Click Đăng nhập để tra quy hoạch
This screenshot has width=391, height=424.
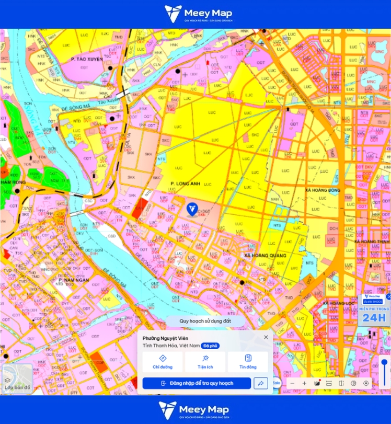click(197, 383)
